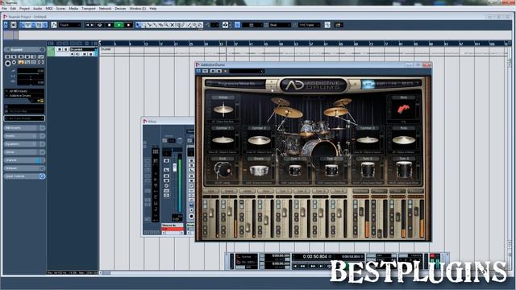Click the Ride cymbal image
Image resolution: width=516 pixels, height=290 pixels.
pos(403,140)
